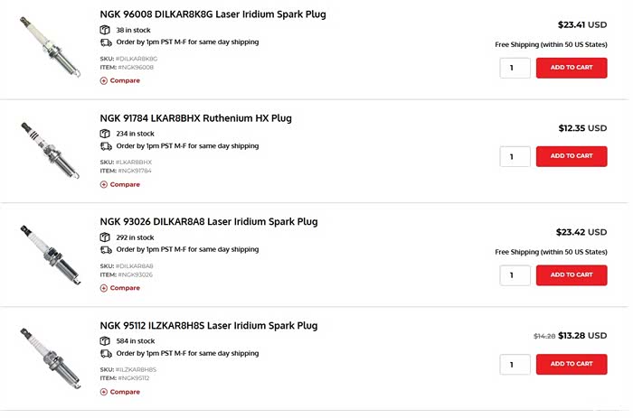Click box stock icon for NGK 93026
The height and width of the screenshot is (418, 633).
click(106, 237)
